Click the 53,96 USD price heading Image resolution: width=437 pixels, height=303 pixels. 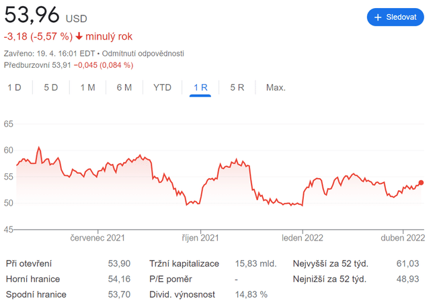[x=44, y=15]
